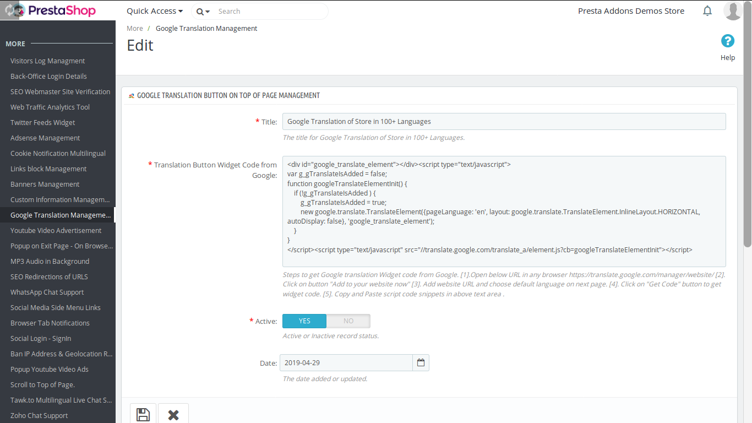
Task: Open notifications bell icon
Action: tap(707, 11)
